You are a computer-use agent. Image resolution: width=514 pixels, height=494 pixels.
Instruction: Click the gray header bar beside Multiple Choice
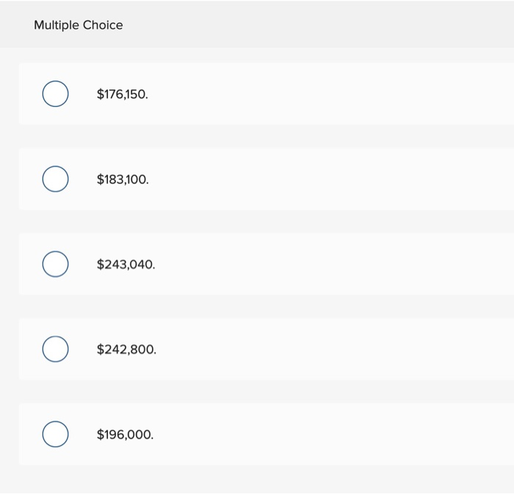[330, 25]
